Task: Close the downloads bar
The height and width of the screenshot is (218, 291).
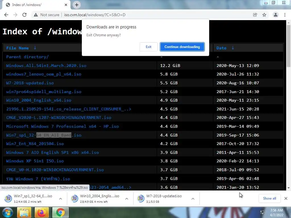Action: coord(286,198)
